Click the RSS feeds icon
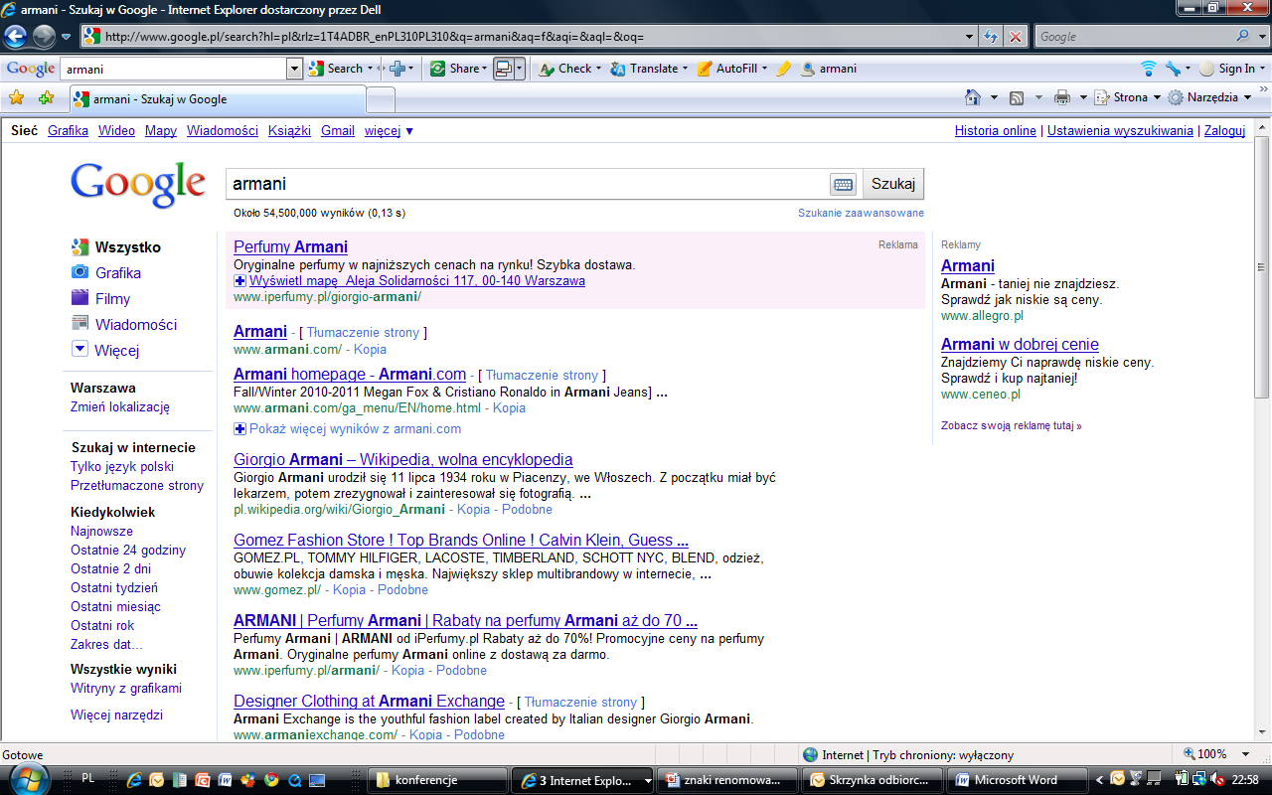Viewport: 1272px width, 795px height. tap(1017, 97)
